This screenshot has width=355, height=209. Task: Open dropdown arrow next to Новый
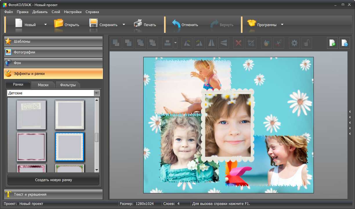coord(45,25)
